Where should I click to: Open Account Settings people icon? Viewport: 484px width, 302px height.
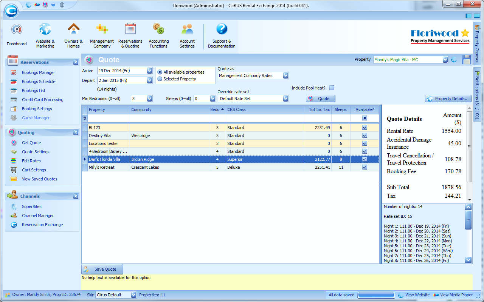(x=187, y=29)
